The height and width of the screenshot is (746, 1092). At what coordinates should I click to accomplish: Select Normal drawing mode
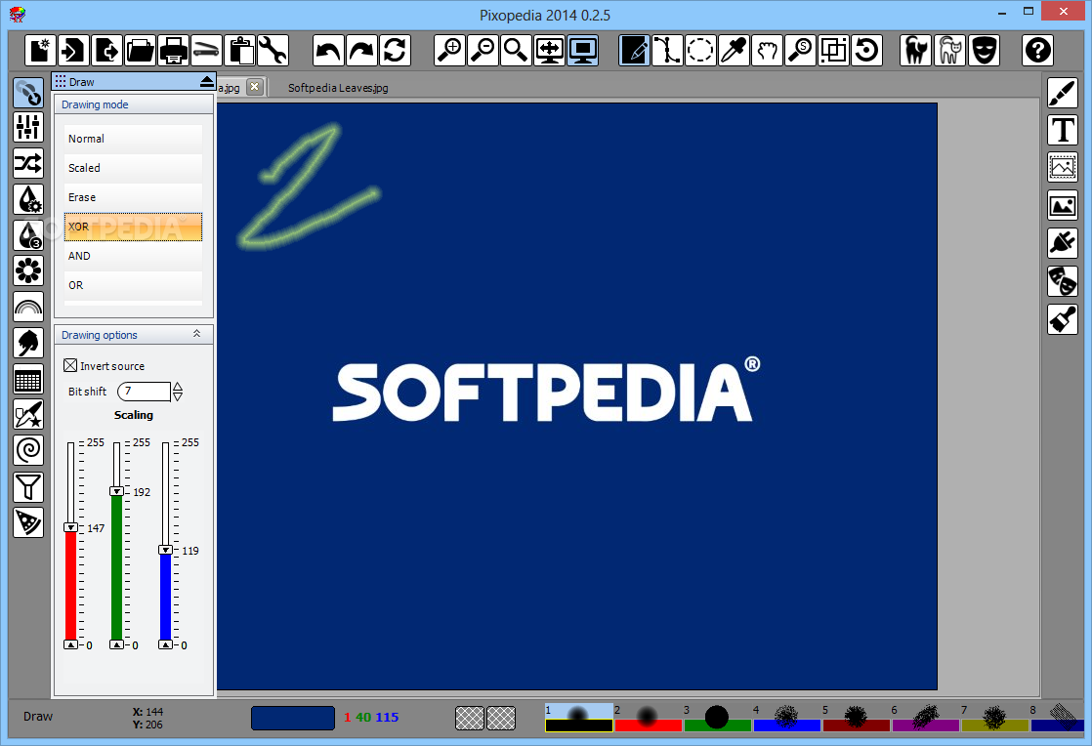[x=133, y=139]
